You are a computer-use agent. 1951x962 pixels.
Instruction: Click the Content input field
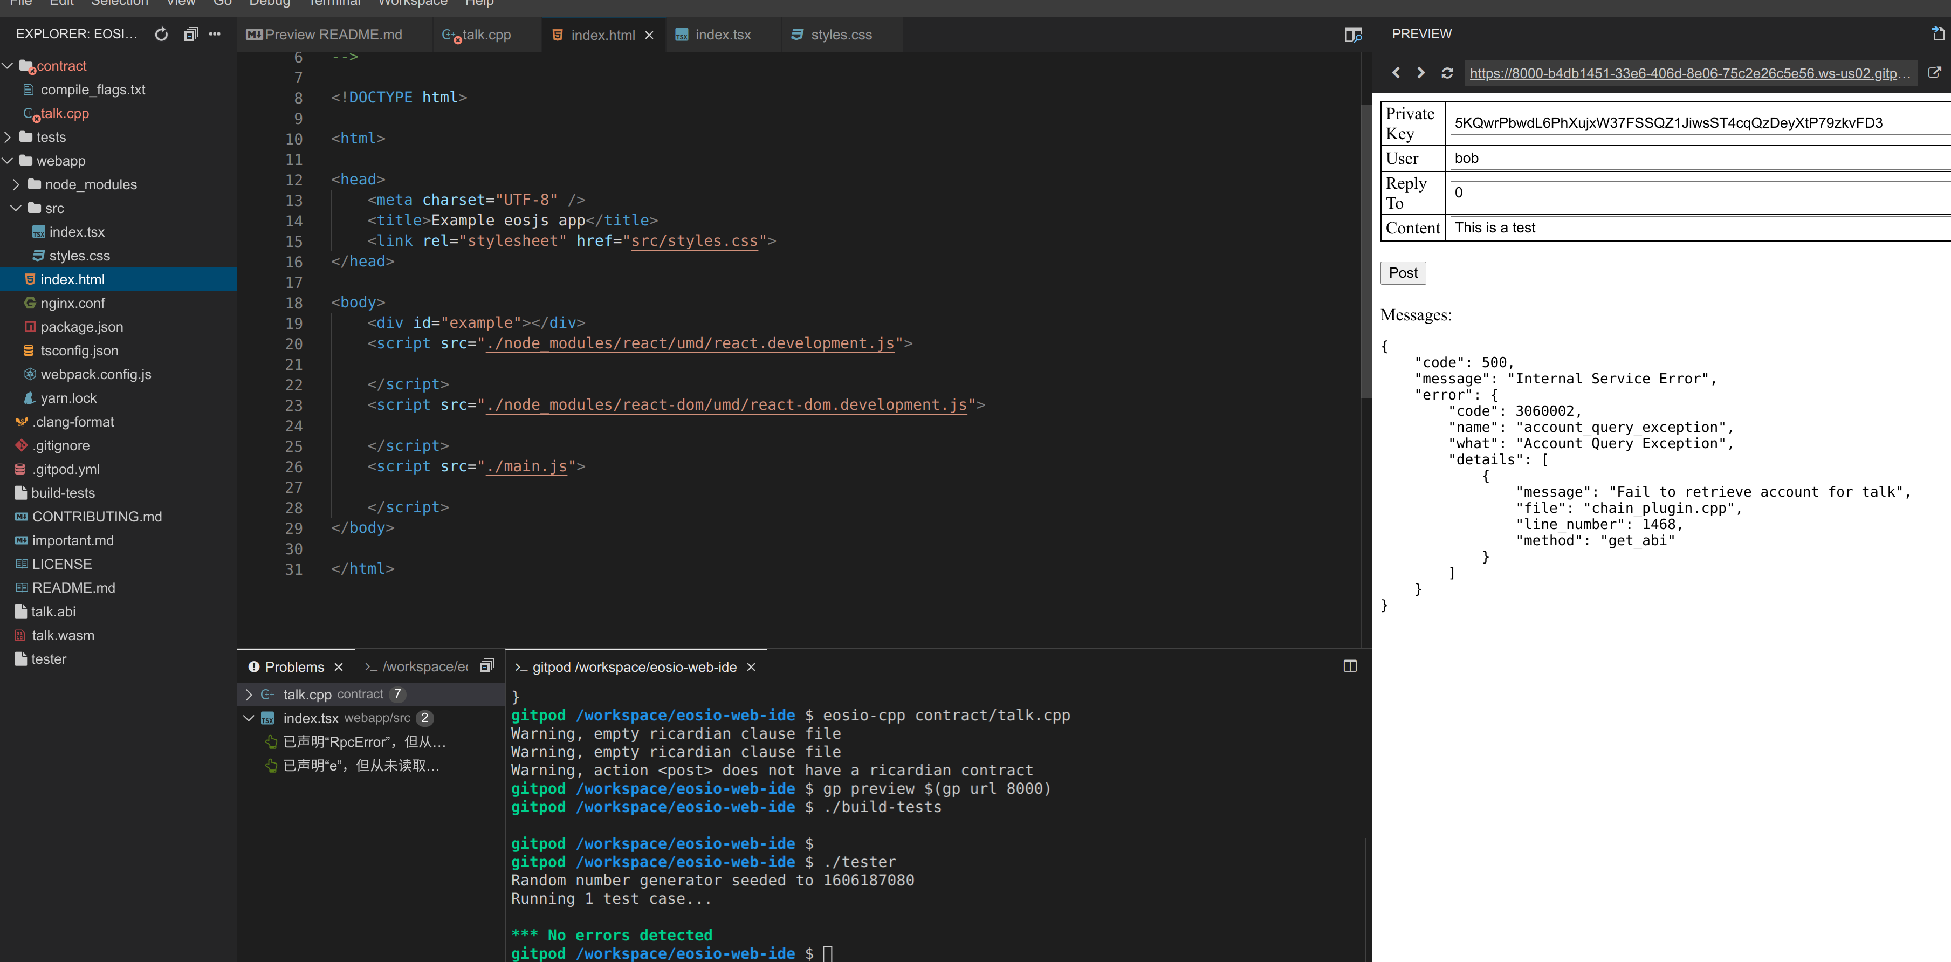coord(1700,228)
